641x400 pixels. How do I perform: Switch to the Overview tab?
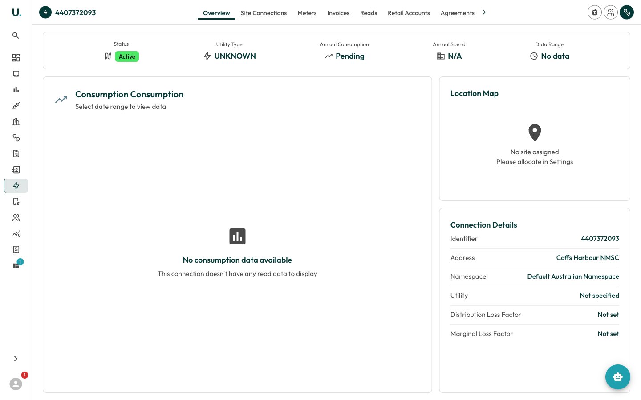[216, 13]
